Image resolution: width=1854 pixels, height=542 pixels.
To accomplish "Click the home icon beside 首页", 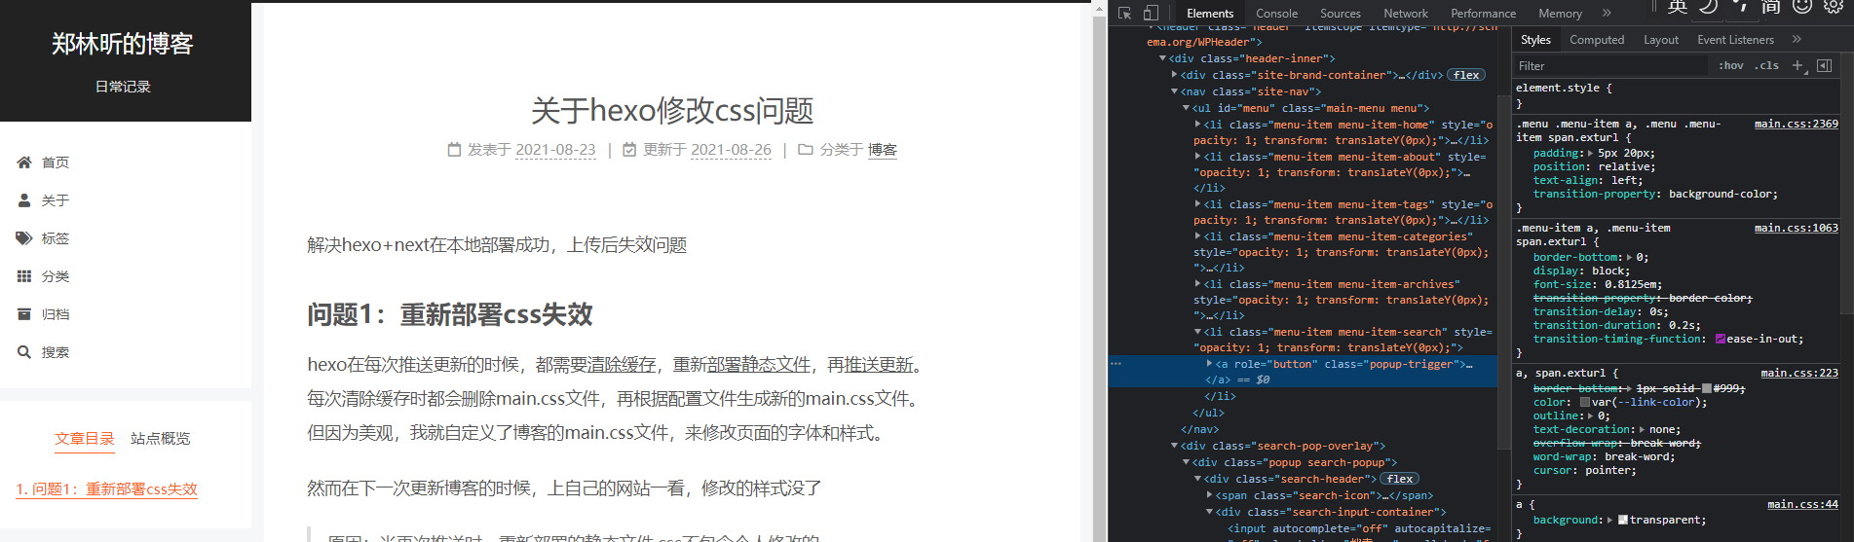I will click(24, 163).
